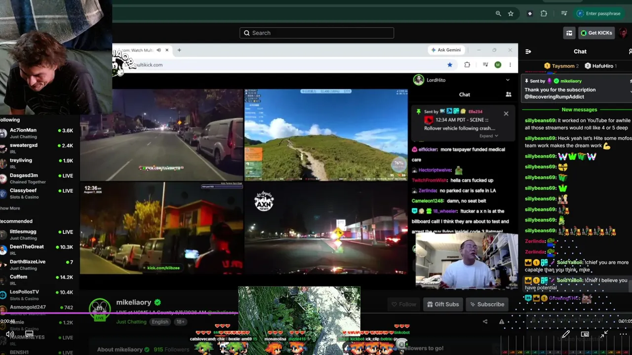Select the top-left night street stream tile
This screenshot has height=355, width=632.
click(161, 135)
